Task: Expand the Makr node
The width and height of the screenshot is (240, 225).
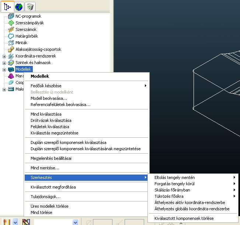Action: pyautogui.click(x=4, y=89)
